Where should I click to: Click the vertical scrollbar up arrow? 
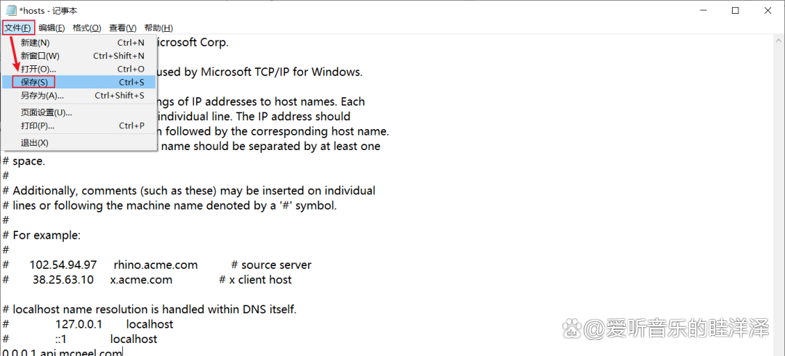(778, 41)
